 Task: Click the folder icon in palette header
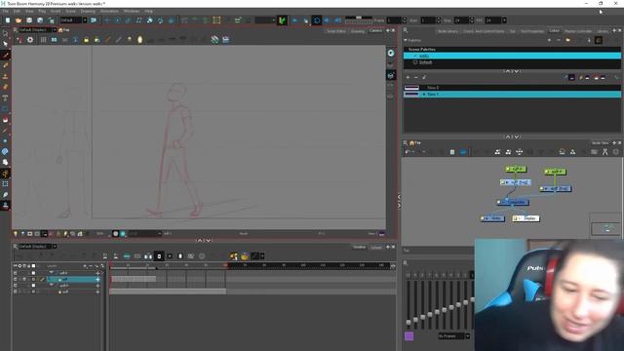567,40
